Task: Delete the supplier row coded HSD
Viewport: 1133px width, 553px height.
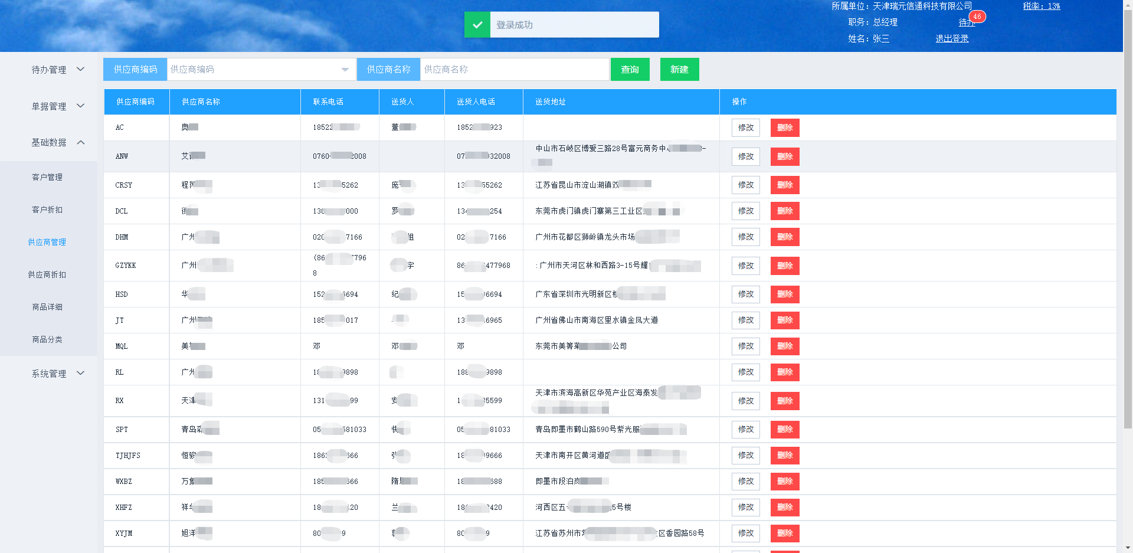Action: tap(784, 295)
